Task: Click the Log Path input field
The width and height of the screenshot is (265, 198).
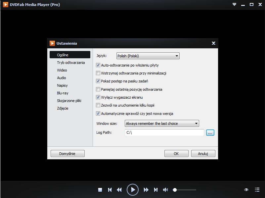Action: tap(164, 132)
